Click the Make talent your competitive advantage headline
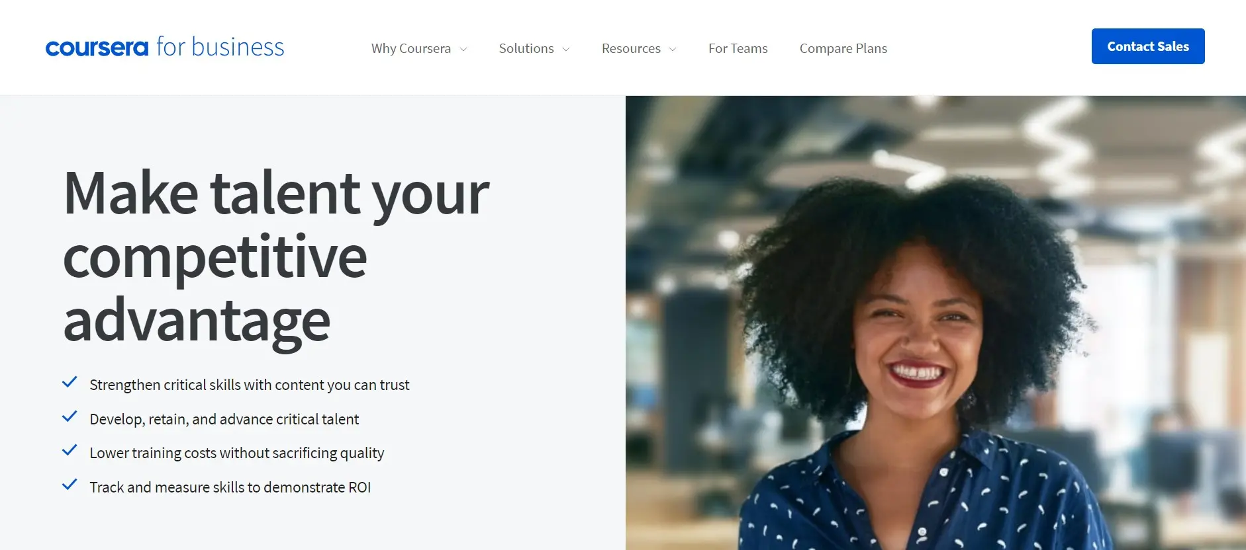The width and height of the screenshot is (1246, 550). coord(276,256)
